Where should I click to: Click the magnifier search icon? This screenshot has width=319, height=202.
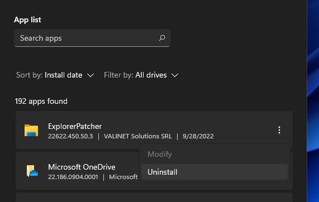[x=162, y=38]
